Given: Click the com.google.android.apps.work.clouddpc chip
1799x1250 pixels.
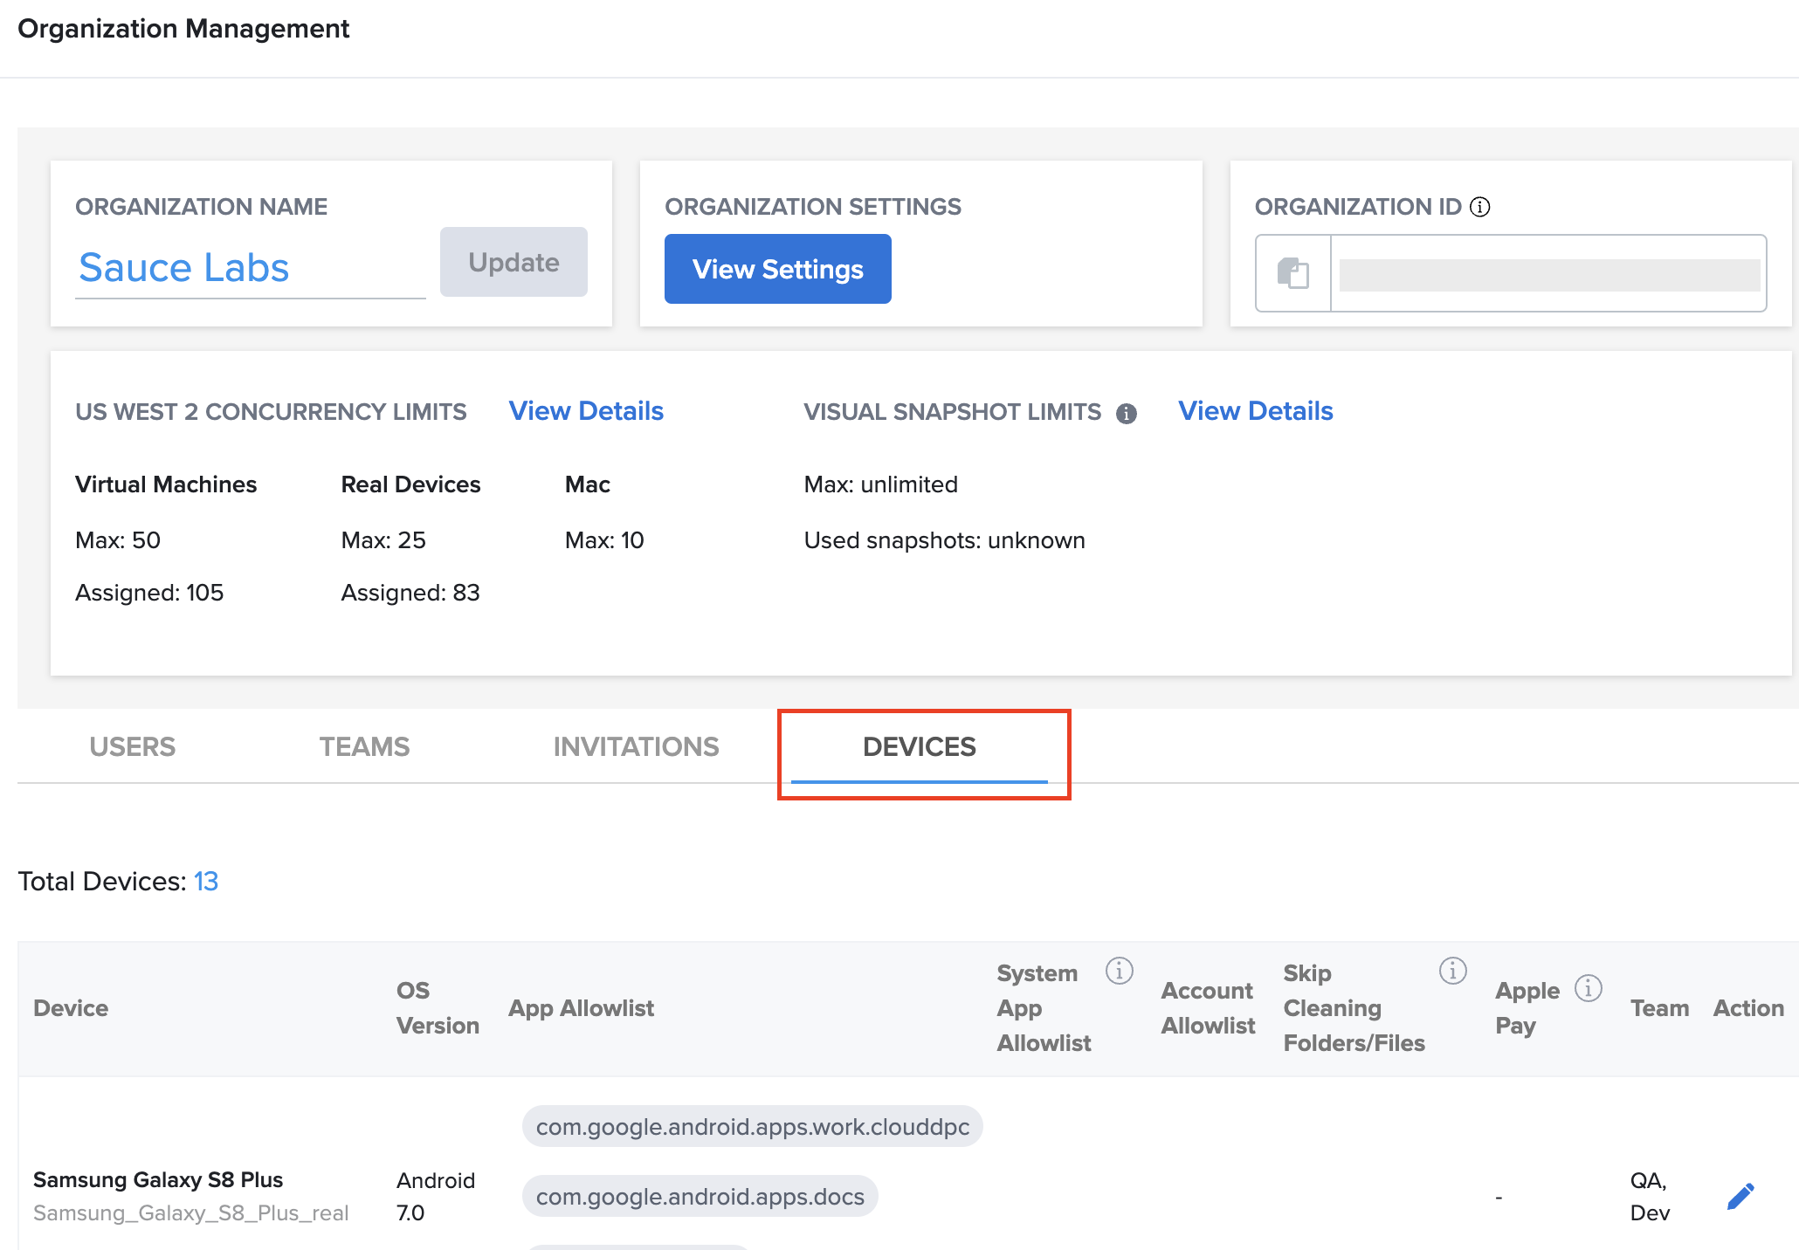Looking at the screenshot, I should point(752,1127).
